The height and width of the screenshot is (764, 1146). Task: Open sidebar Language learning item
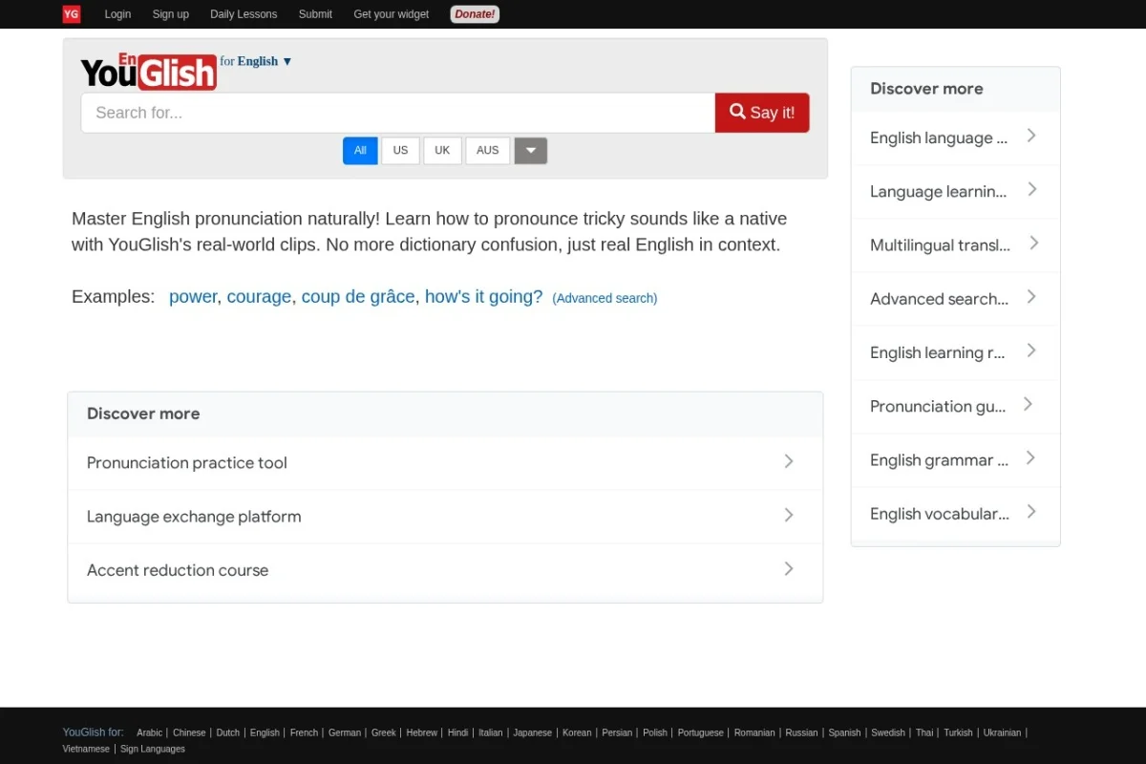pyautogui.click(x=955, y=192)
